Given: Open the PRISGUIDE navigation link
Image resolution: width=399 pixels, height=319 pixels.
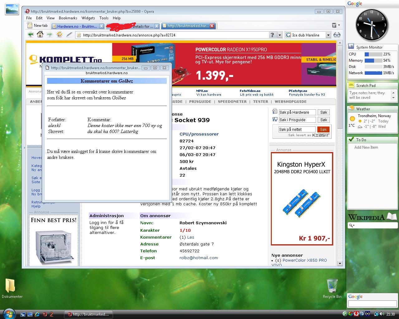Looking at the screenshot, I should click(200, 102).
